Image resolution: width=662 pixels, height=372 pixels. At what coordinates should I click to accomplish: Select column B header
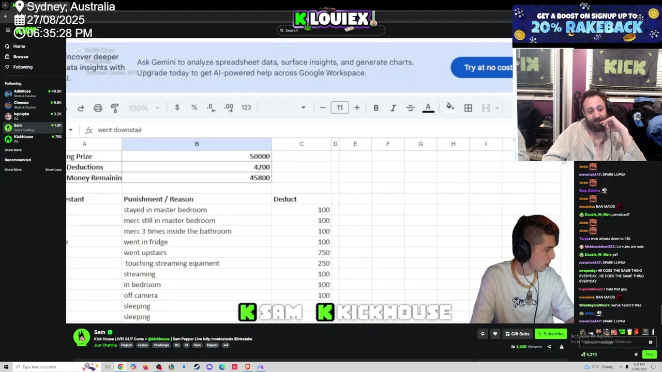pyautogui.click(x=197, y=144)
